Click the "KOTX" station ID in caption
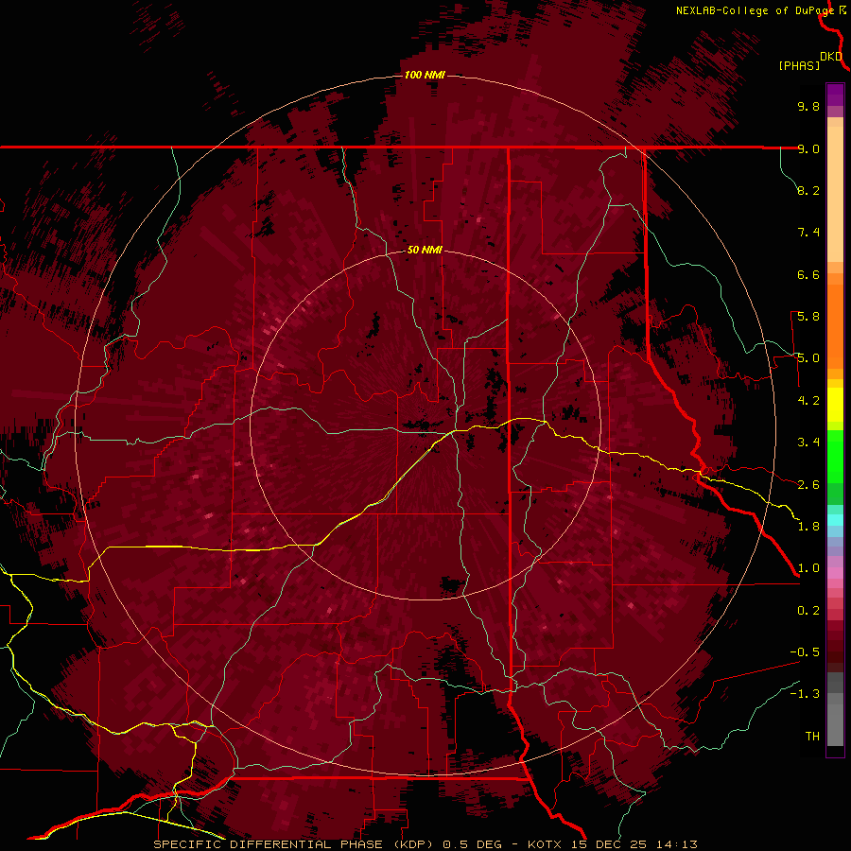Screen dimensions: 851x851 point(545,844)
